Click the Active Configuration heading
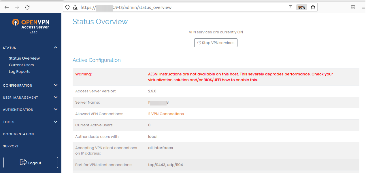Screen dimensions: 366x173 point(97,60)
